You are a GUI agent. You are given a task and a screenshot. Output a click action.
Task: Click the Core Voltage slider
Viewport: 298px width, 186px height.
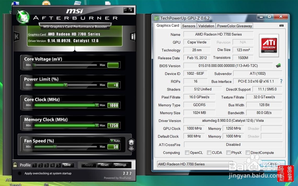(x=66, y=65)
